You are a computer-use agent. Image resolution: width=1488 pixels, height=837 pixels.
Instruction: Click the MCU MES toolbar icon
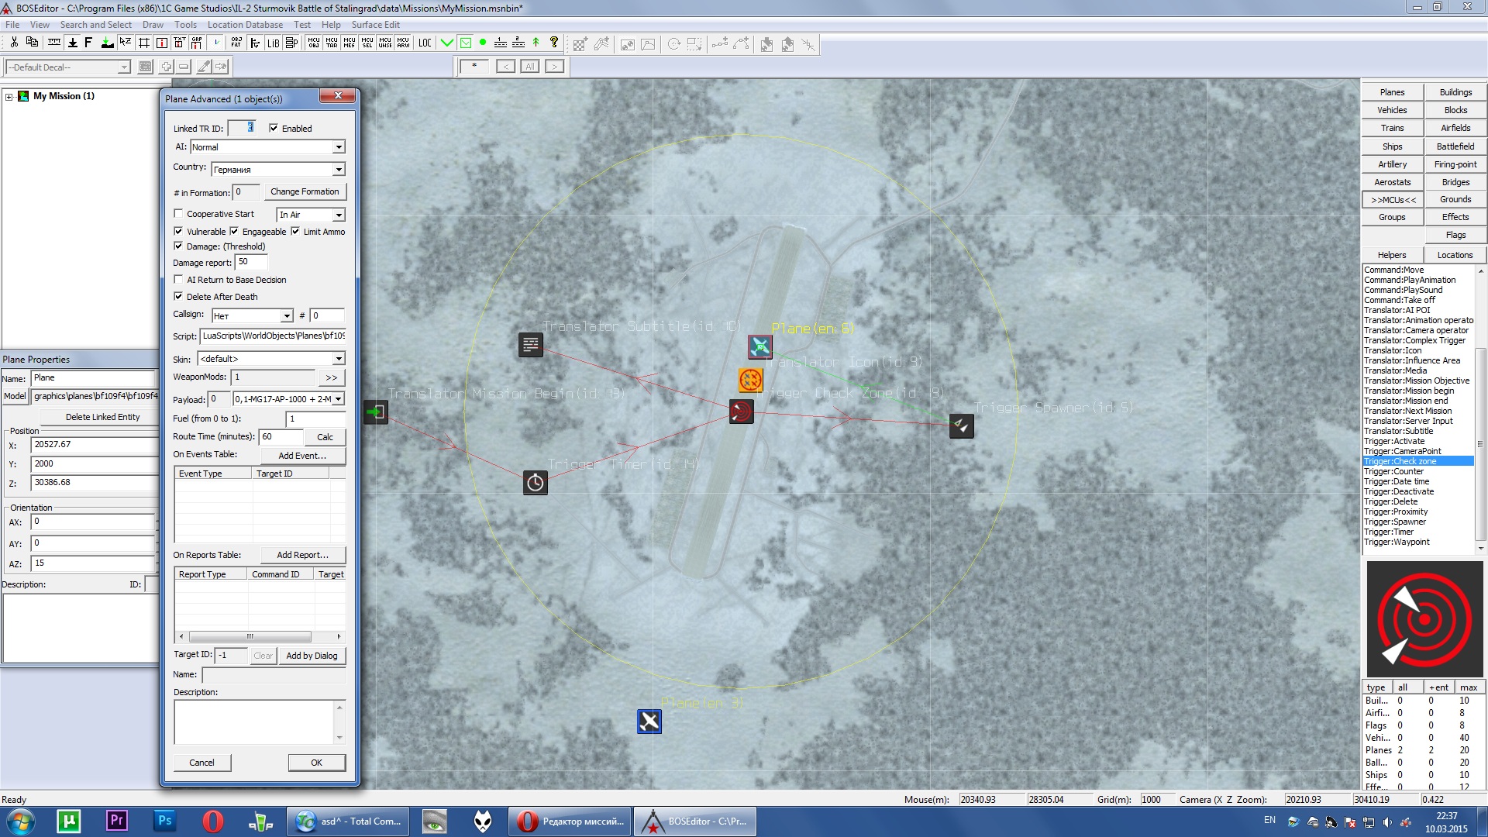[x=349, y=43]
